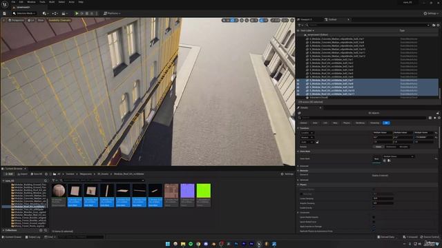Screen dimensions: 442x248
Task: Click the viewport layout maximize icon
Action: tap(292, 20)
